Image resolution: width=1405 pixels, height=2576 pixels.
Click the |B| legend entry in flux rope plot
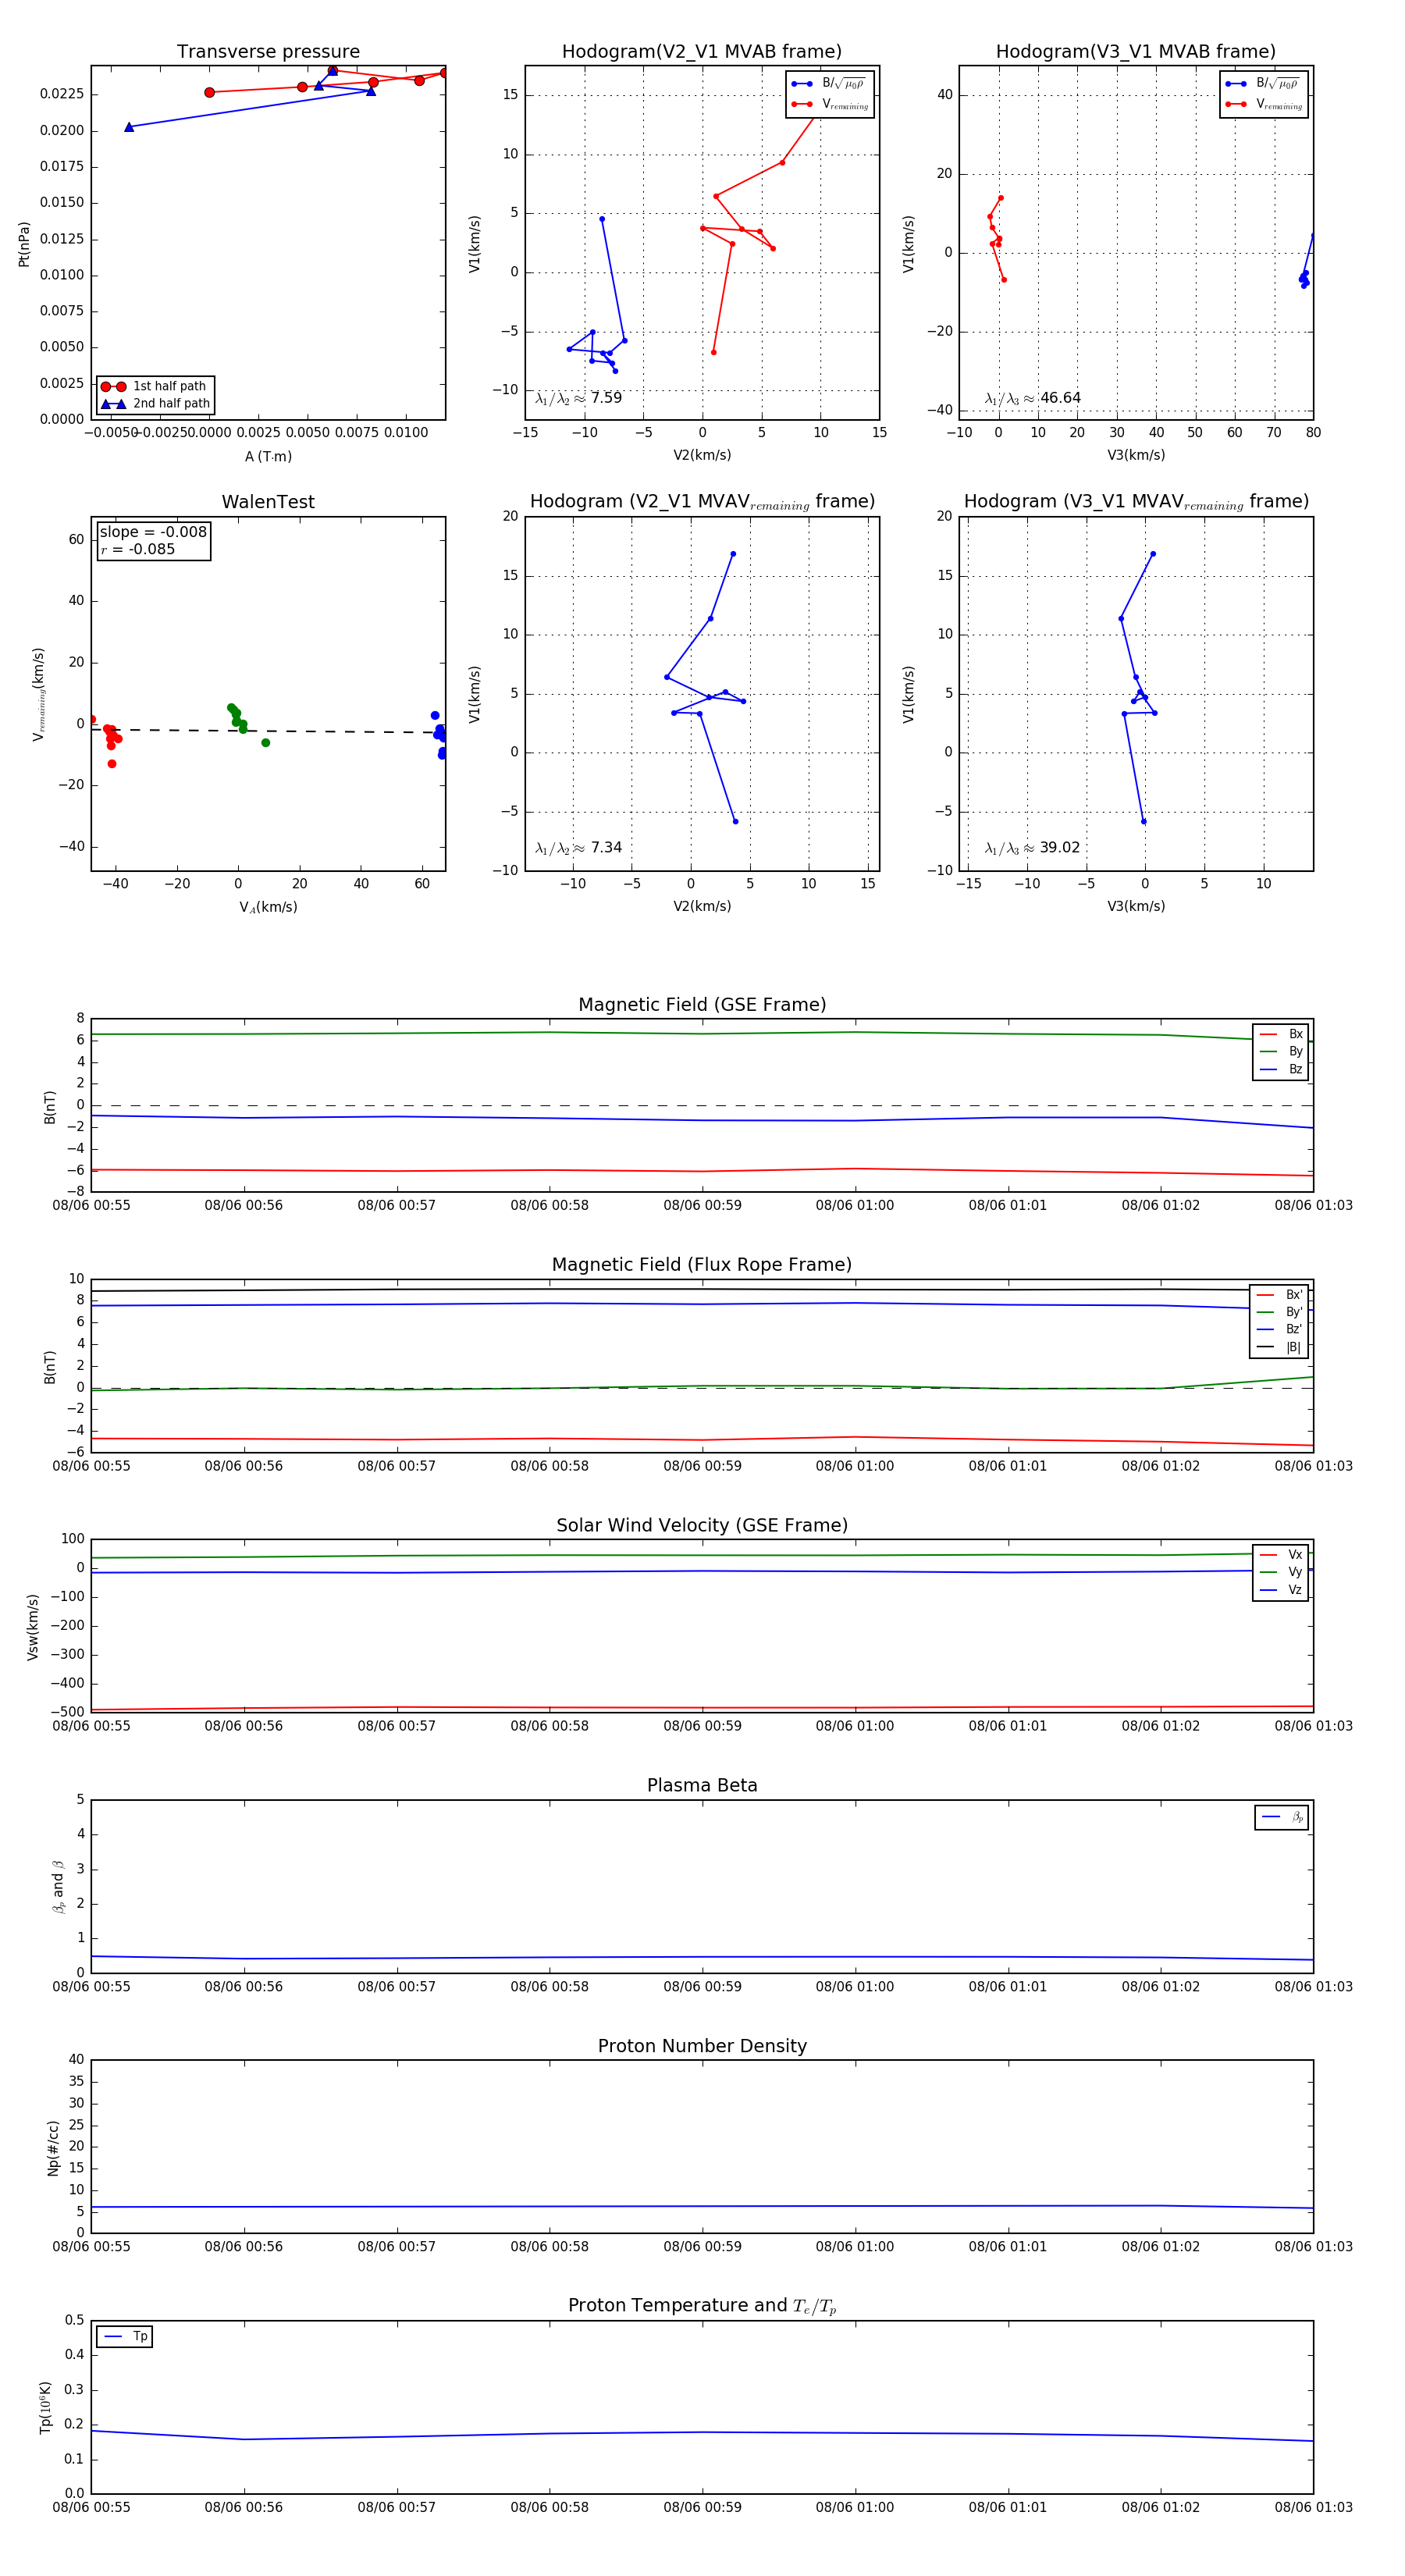(x=1279, y=1347)
